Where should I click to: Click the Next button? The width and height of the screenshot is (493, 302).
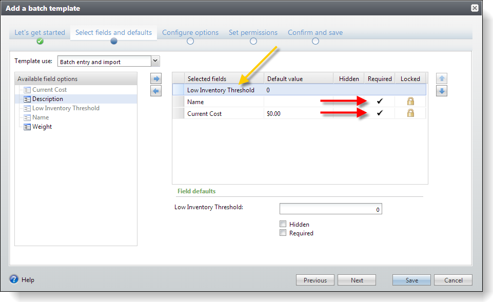point(357,280)
